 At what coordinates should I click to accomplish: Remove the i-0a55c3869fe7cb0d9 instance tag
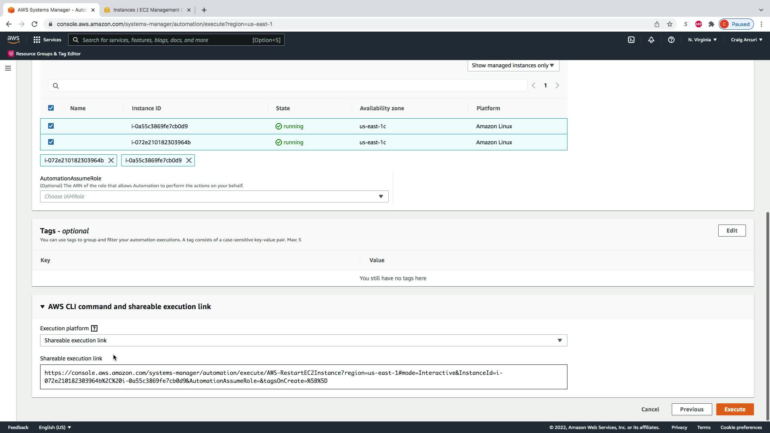pyautogui.click(x=189, y=160)
